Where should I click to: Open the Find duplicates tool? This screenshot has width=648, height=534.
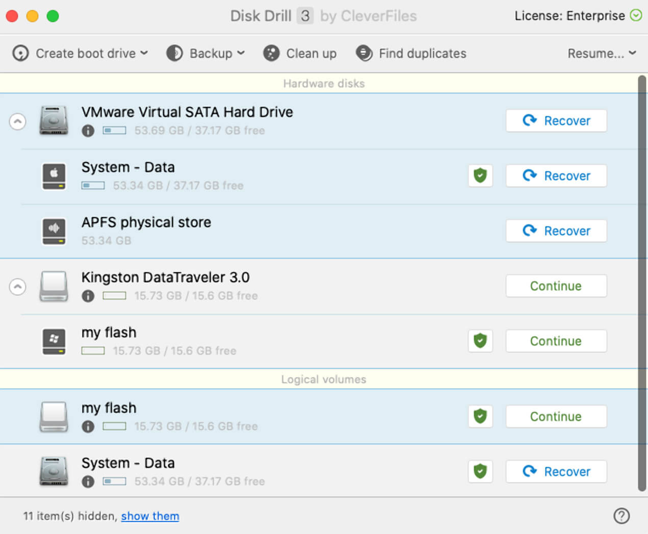(x=411, y=53)
